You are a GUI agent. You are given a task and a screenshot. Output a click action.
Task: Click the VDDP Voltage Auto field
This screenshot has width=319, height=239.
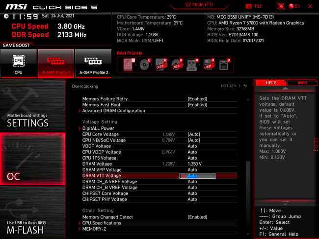[x=192, y=146]
